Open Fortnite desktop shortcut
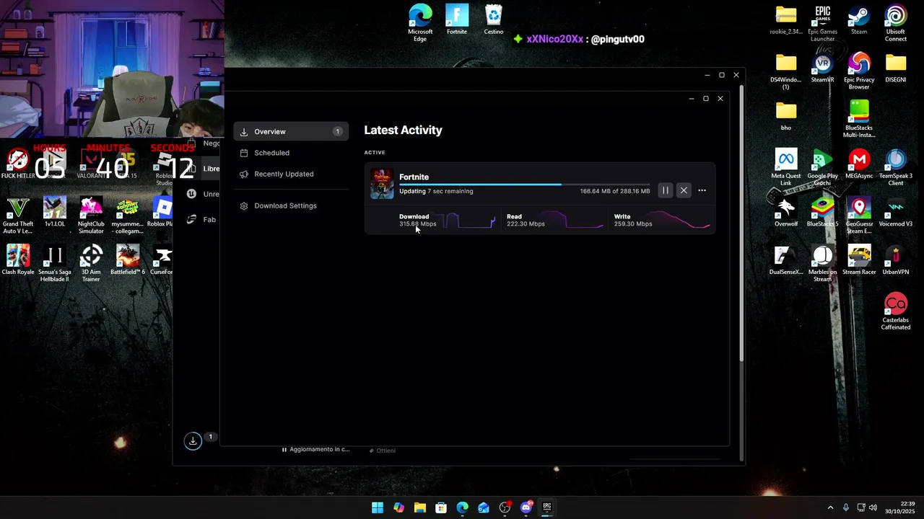This screenshot has height=519, width=924. tap(457, 19)
